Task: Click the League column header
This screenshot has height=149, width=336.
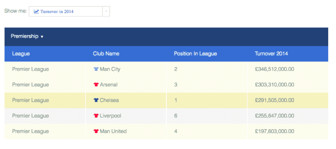Action: click(21, 54)
